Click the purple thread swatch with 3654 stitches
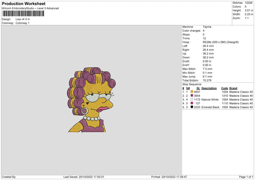The height and width of the screenshot is (180, 255). [x=192, y=96]
